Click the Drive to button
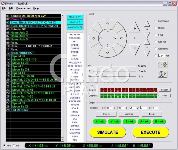This screenshot has width=178, height=150. coord(106,114)
